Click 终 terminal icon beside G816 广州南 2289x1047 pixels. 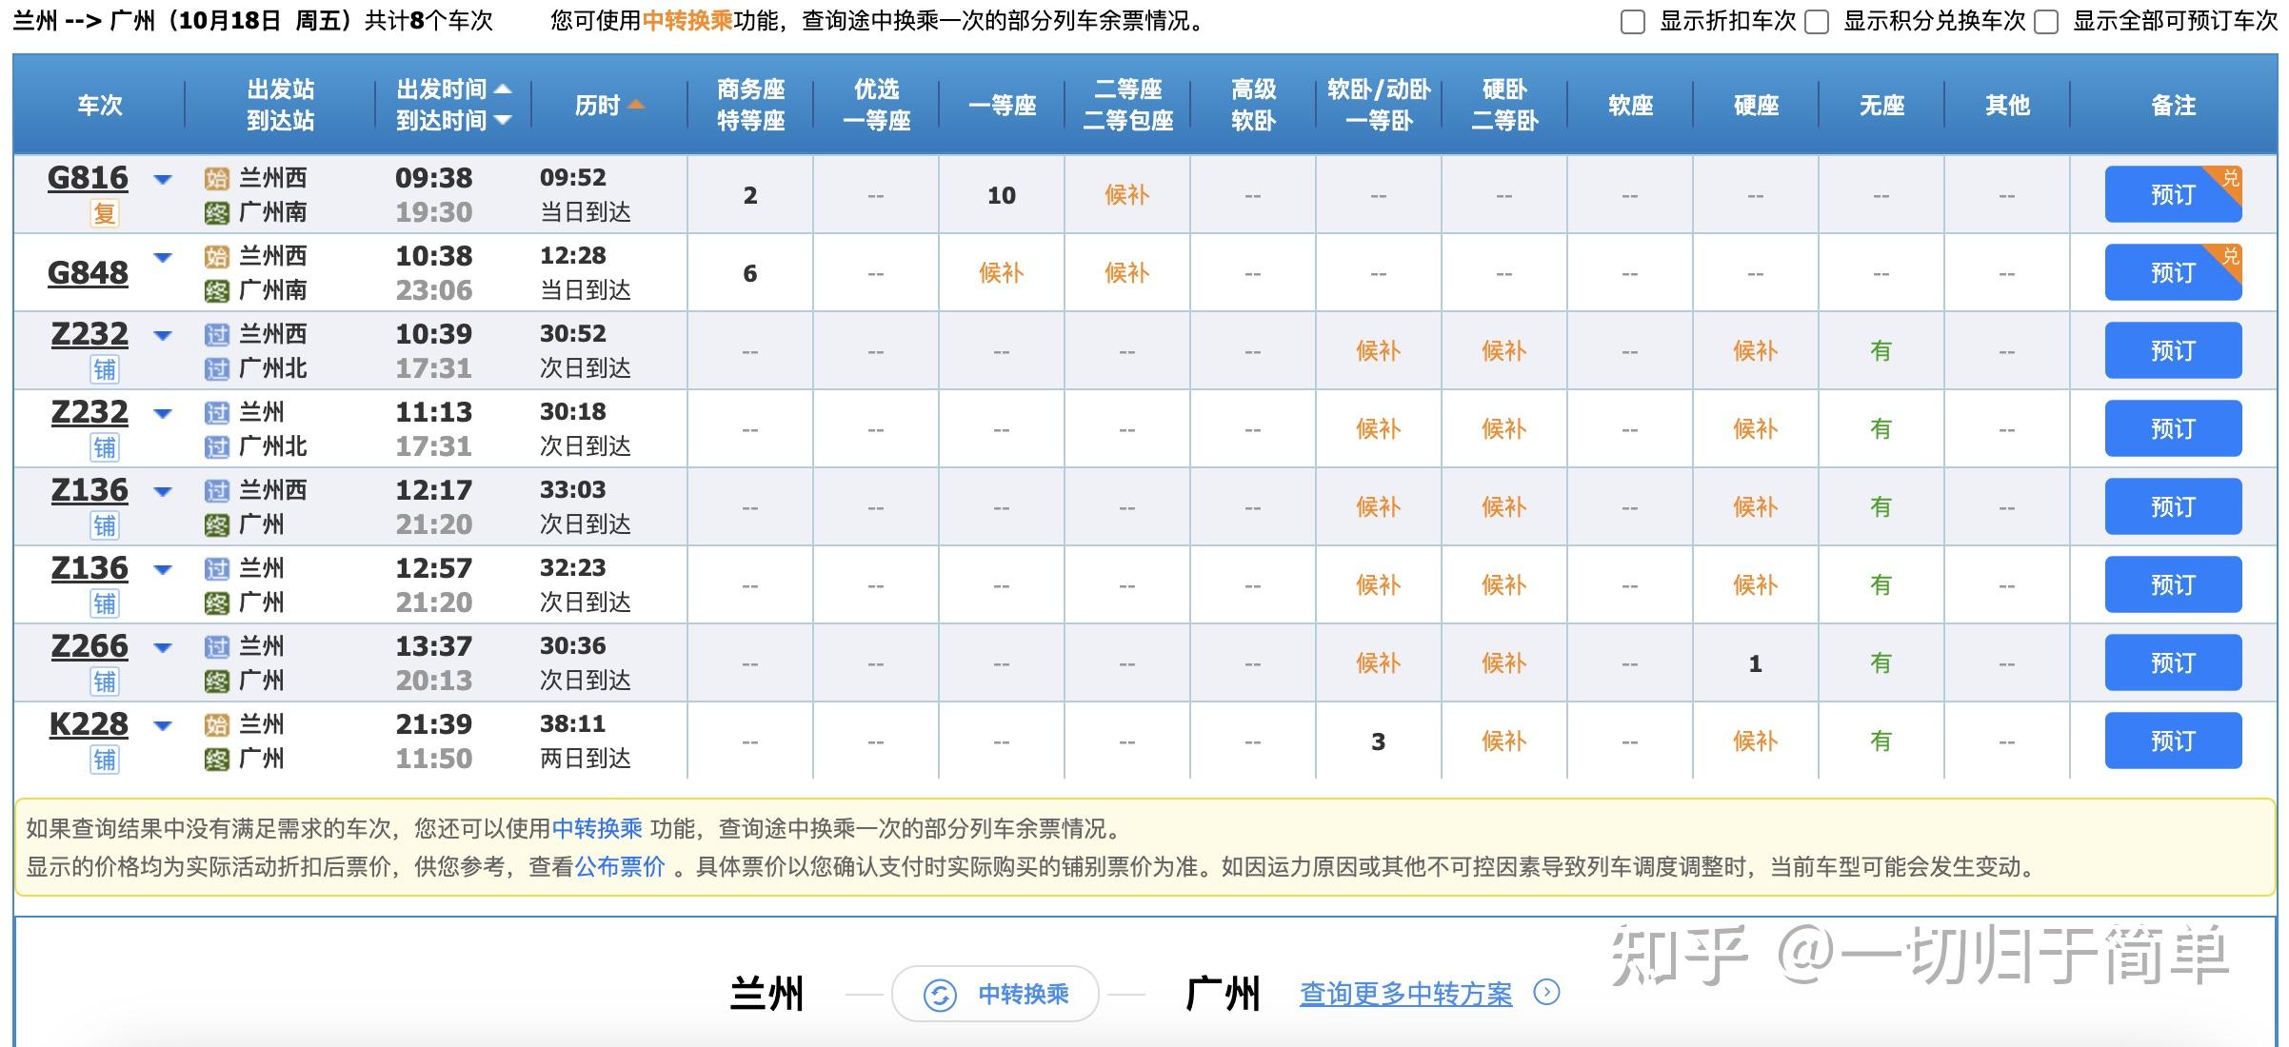click(x=217, y=213)
